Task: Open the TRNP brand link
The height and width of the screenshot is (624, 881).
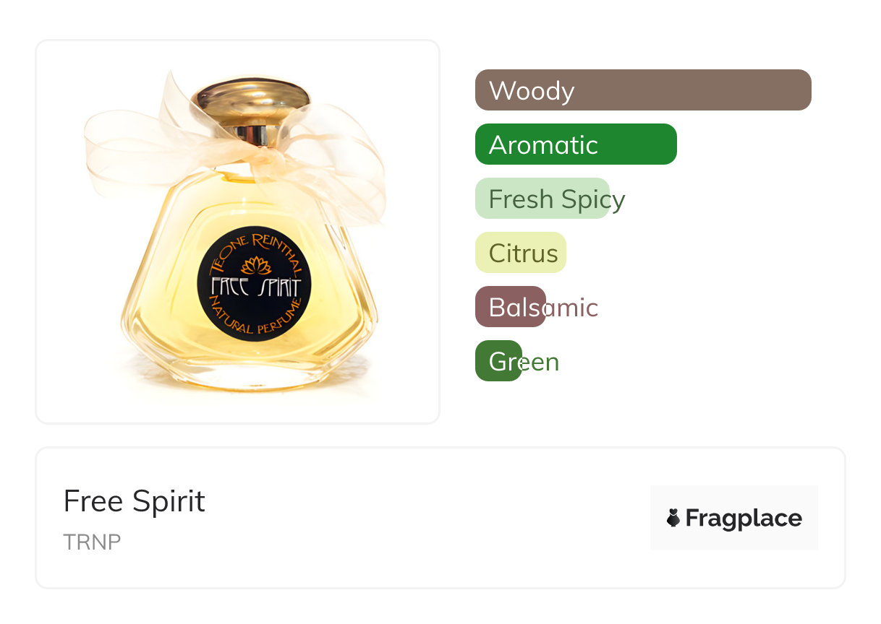Action: (92, 542)
